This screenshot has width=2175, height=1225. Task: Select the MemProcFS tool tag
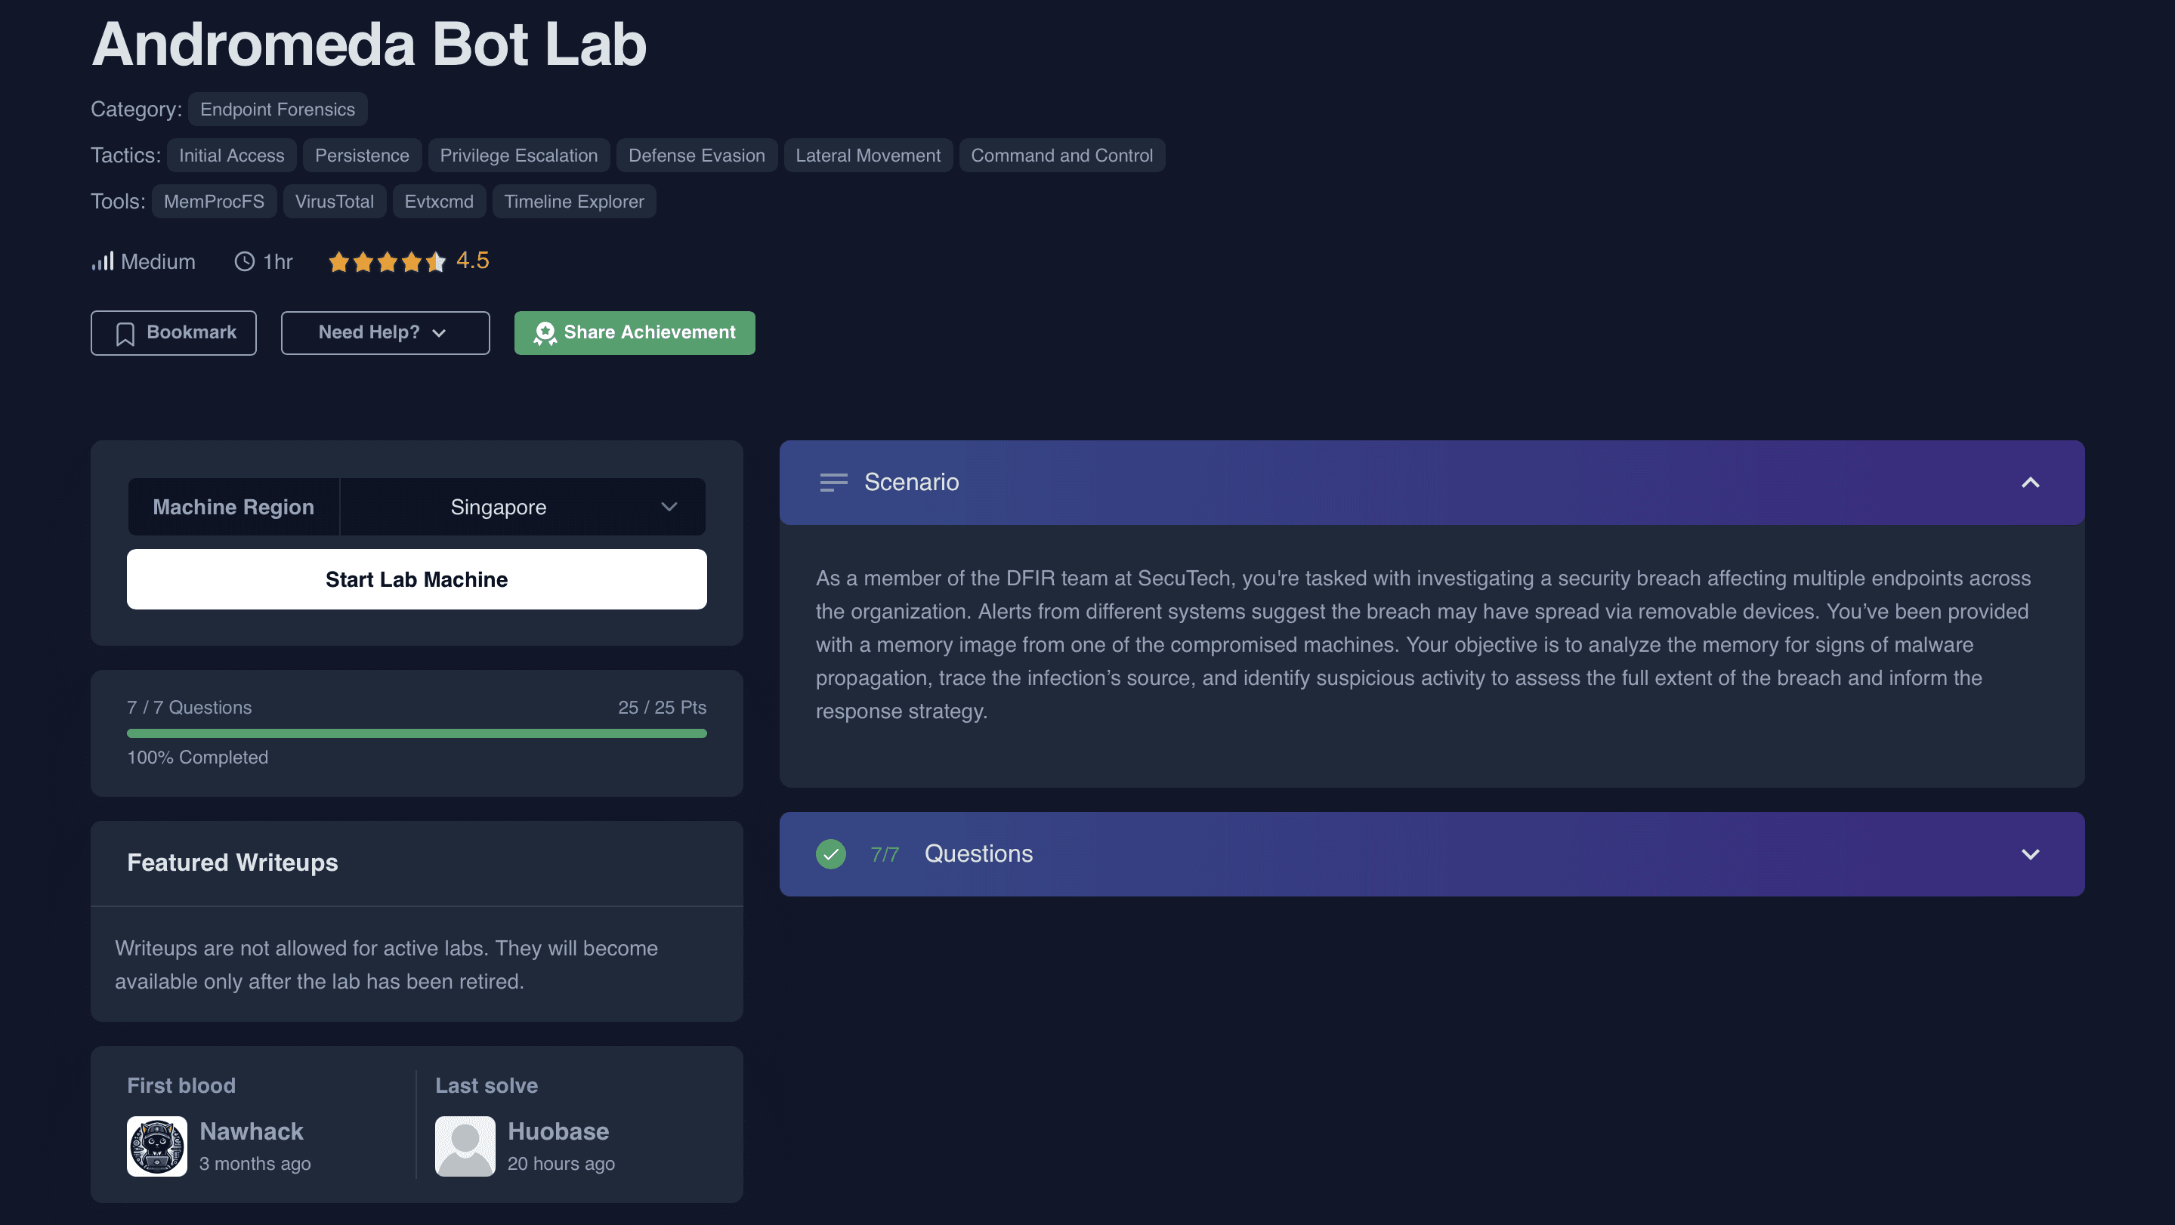click(x=215, y=202)
